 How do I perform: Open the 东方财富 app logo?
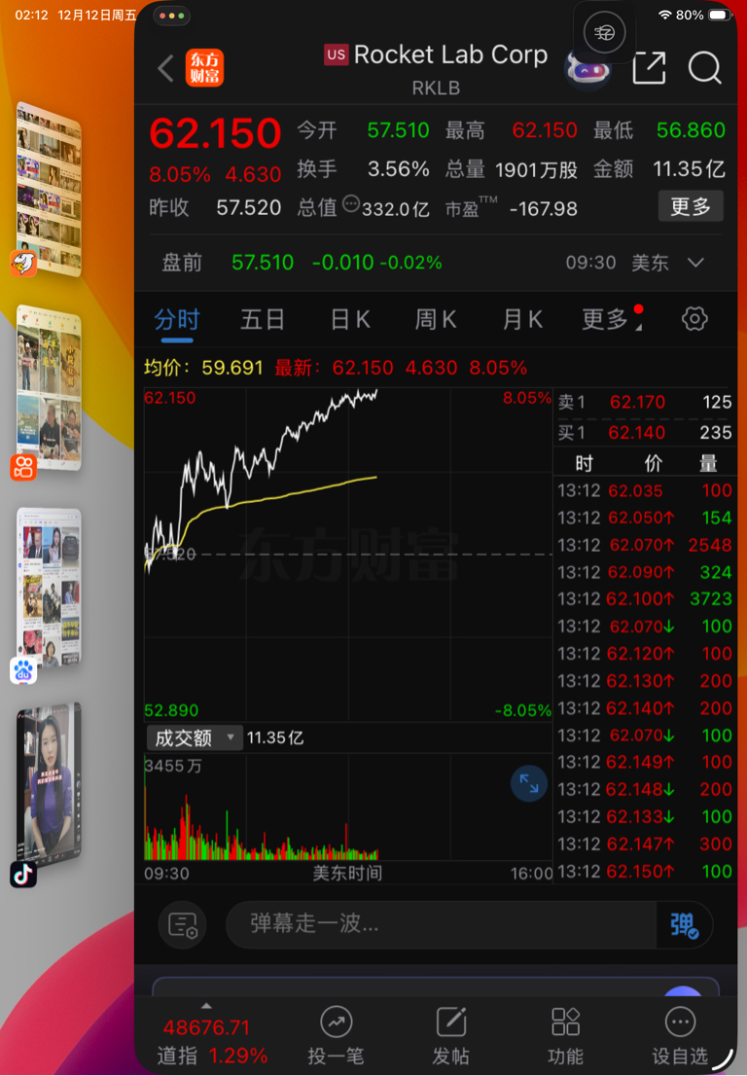tap(204, 68)
